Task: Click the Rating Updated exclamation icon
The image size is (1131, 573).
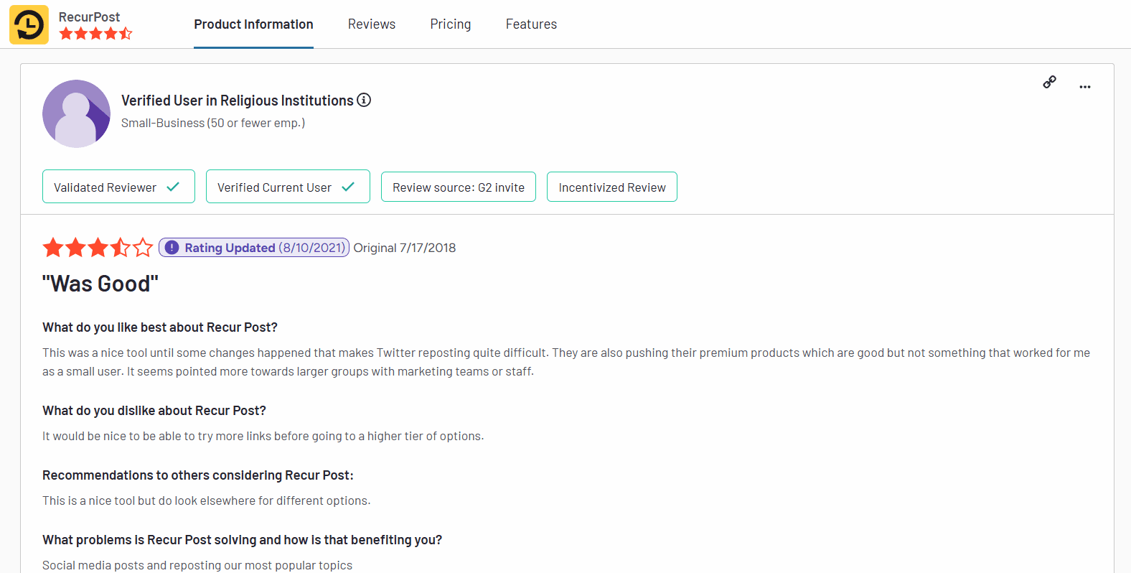Action: point(172,248)
